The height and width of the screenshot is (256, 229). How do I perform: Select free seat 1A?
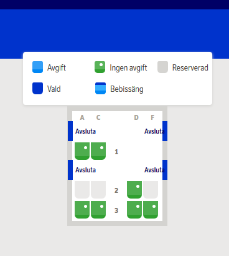(x=82, y=151)
